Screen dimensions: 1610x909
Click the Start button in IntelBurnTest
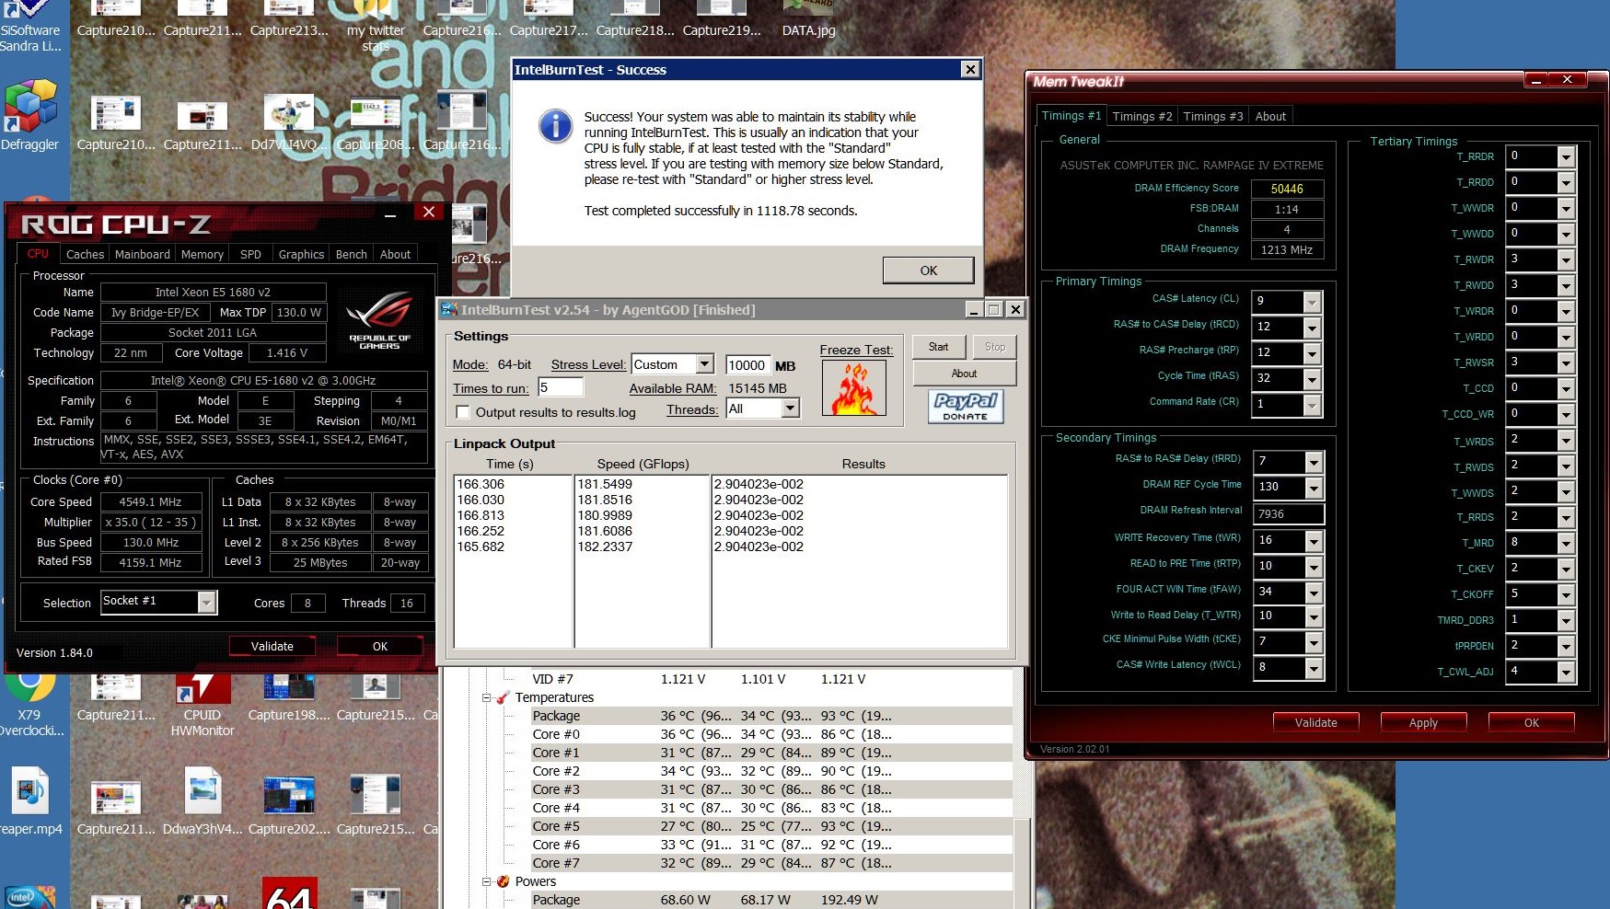click(x=938, y=347)
